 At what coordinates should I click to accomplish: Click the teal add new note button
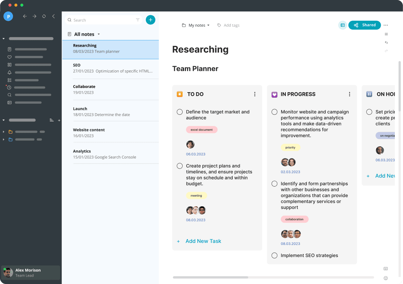(150, 20)
